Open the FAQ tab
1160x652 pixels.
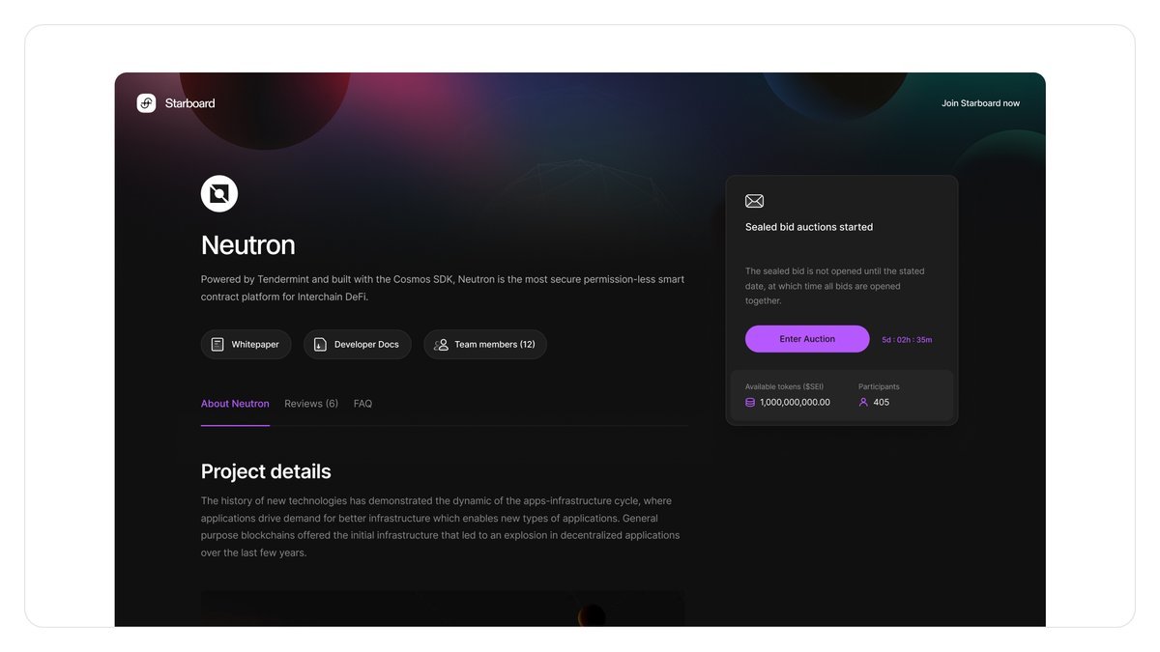pyautogui.click(x=362, y=404)
